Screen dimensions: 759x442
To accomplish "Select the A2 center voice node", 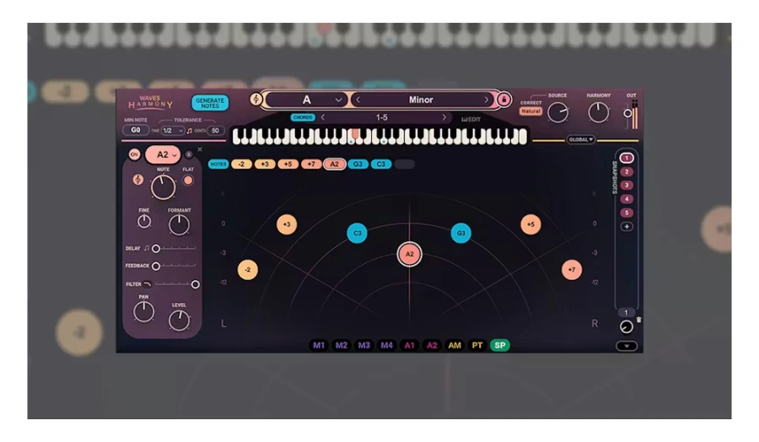I will coord(409,254).
